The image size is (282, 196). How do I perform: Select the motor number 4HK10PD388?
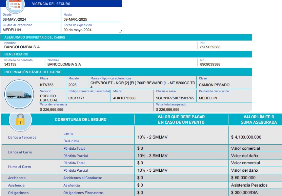point(124,98)
